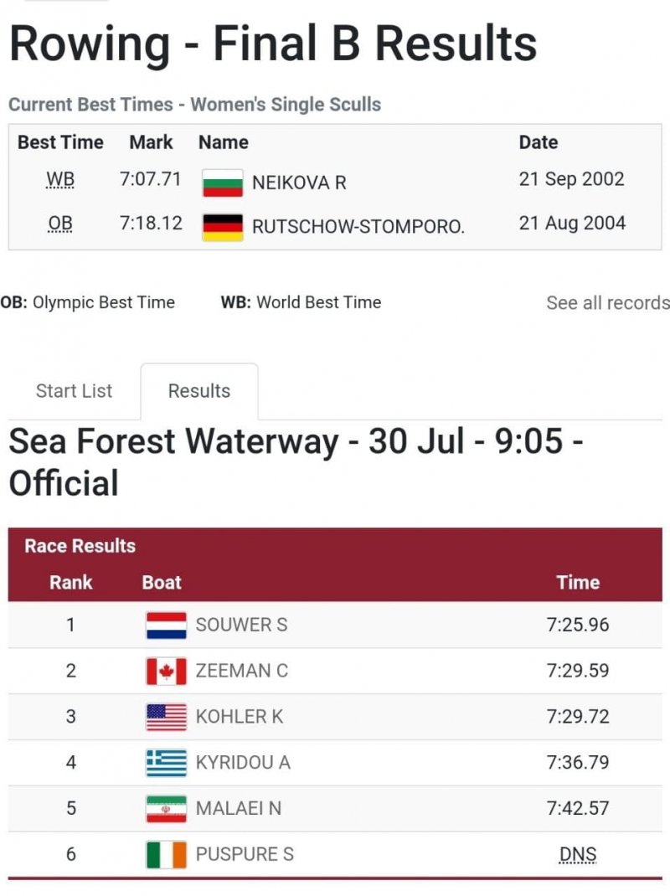Image resolution: width=670 pixels, height=896 pixels.
Task: Select the Results tab
Action: [199, 391]
